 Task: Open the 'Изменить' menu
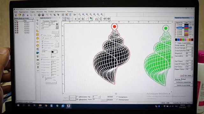click(x=40, y=12)
